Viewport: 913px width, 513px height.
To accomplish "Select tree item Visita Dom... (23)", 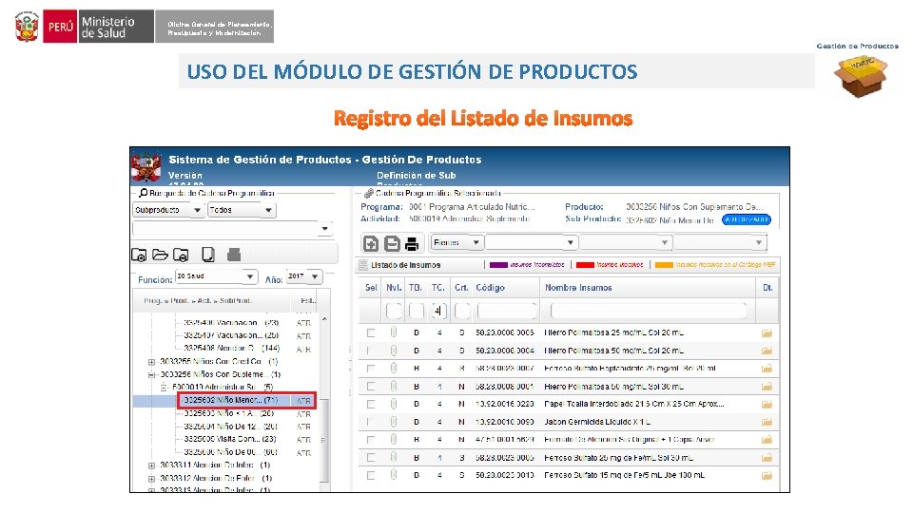I will (230, 439).
